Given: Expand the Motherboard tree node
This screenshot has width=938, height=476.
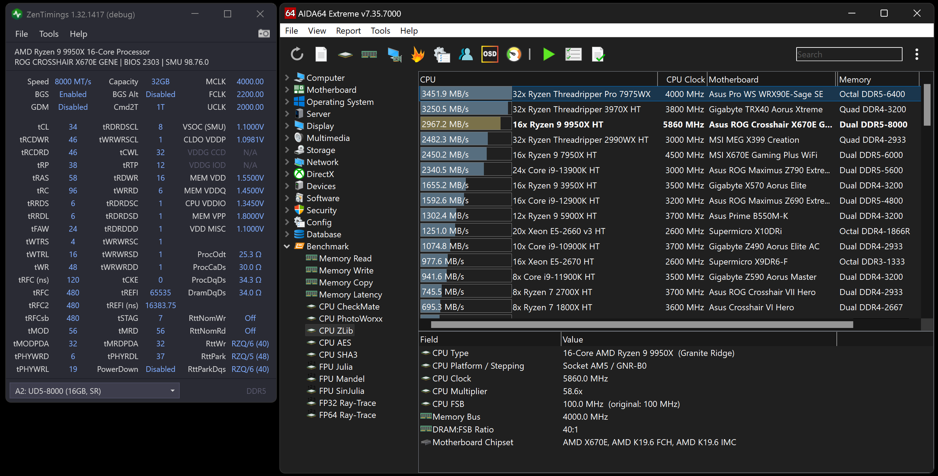Looking at the screenshot, I should click(x=287, y=90).
